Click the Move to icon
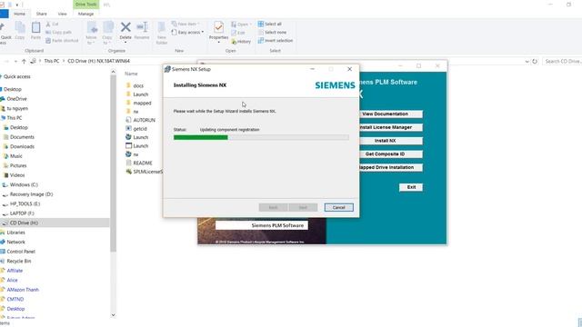The image size is (582, 327). click(x=92, y=28)
